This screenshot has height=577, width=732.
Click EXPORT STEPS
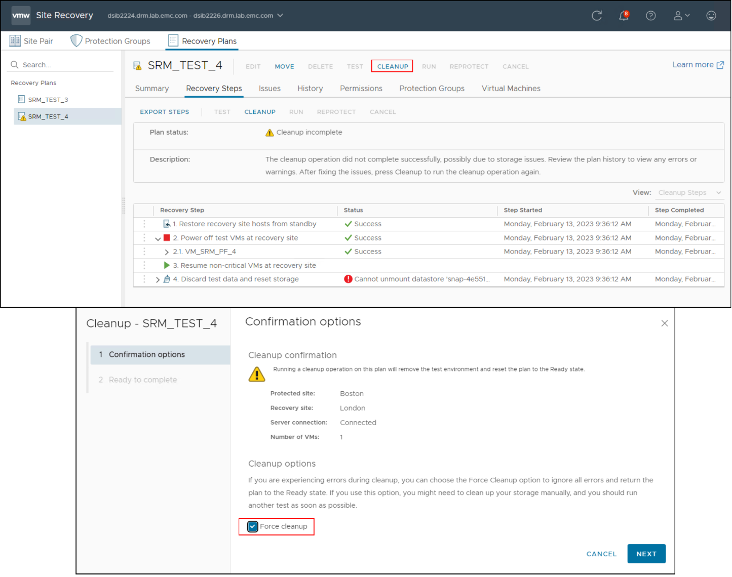[x=165, y=112]
